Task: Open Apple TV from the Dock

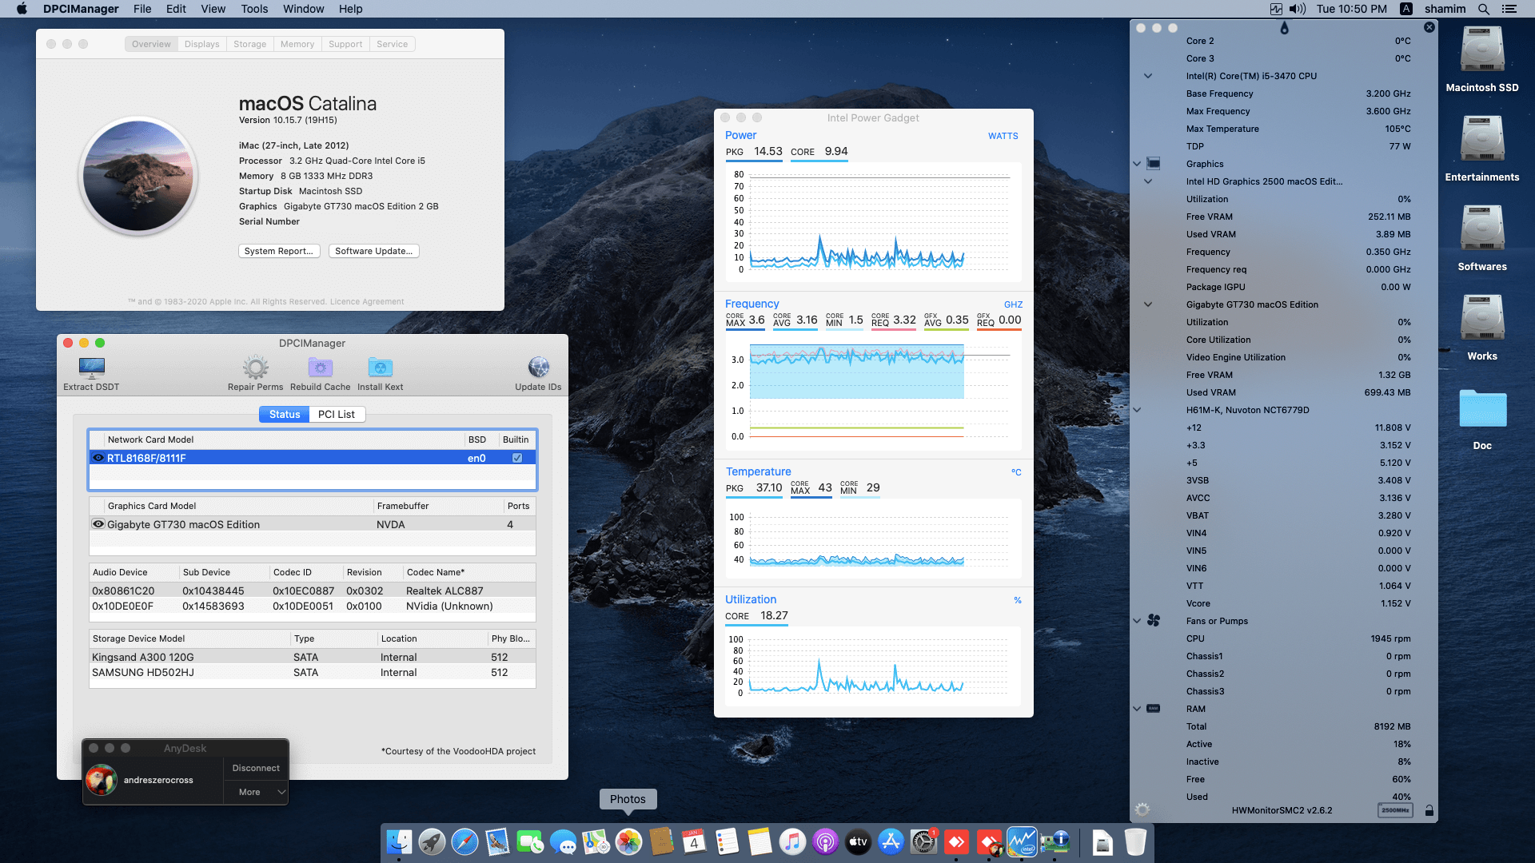Action: [858, 841]
